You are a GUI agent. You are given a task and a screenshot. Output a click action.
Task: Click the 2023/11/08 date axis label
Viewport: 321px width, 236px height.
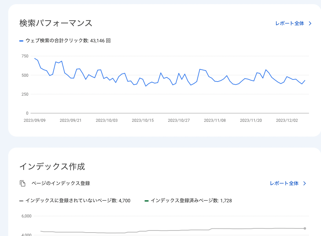(x=215, y=120)
